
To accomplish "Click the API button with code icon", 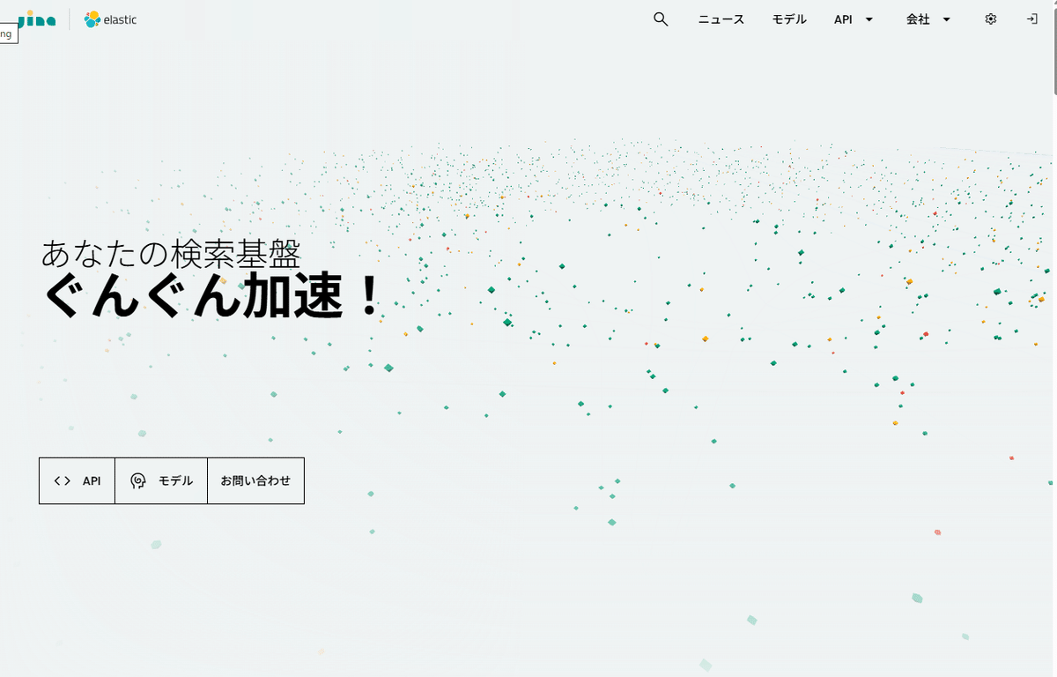I will (77, 480).
